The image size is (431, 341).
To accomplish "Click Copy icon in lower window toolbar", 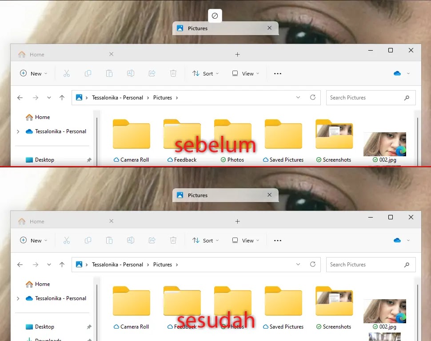I will point(88,240).
